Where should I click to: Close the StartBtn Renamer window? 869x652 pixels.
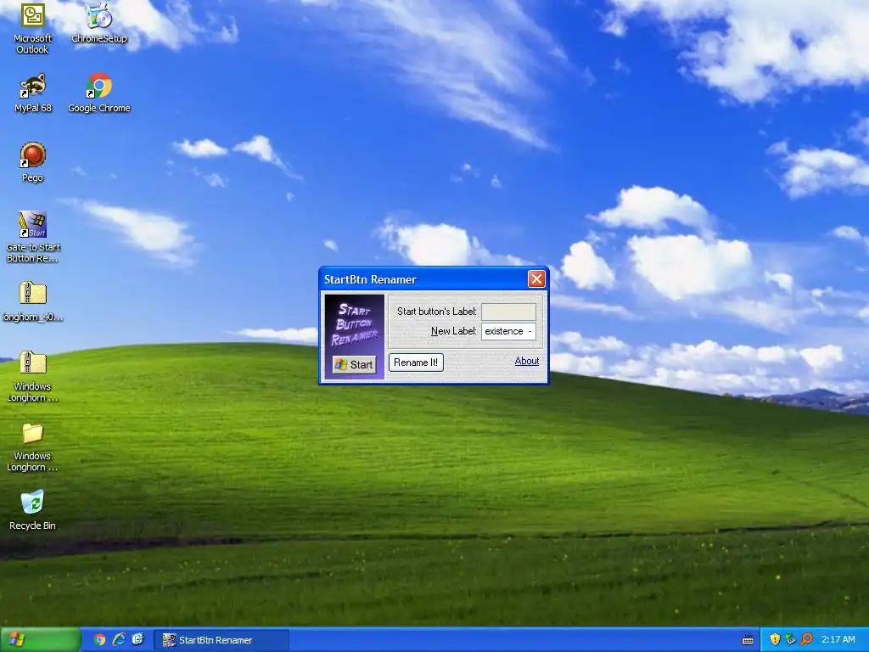point(536,278)
